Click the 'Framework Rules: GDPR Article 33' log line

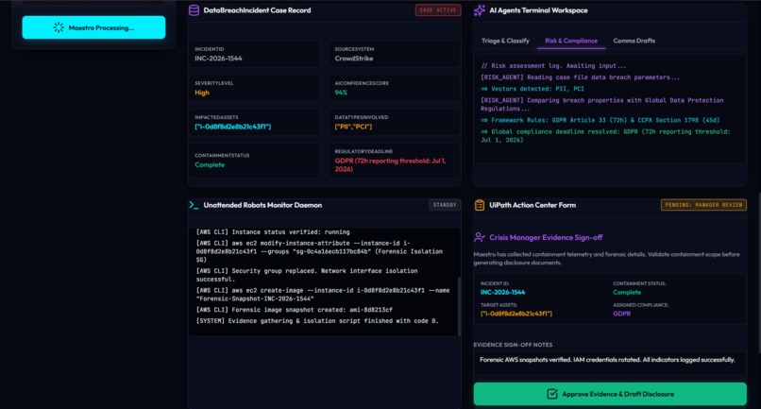click(600, 120)
